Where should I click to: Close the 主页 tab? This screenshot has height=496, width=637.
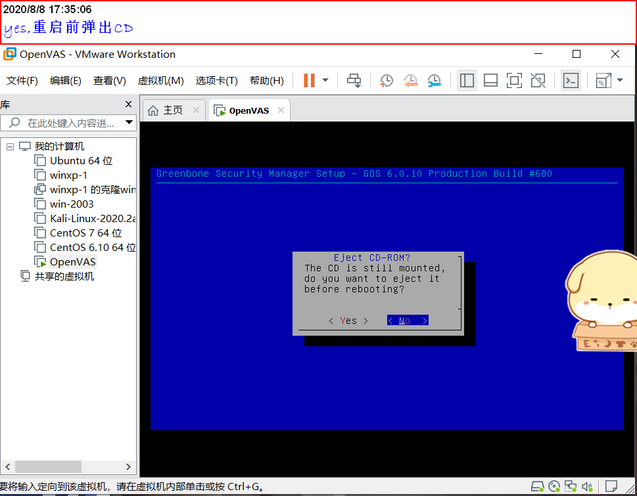click(196, 110)
